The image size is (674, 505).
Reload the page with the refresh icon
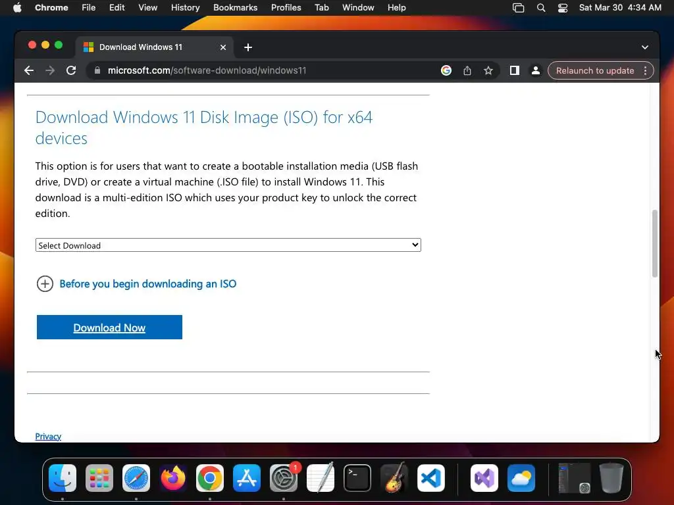click(x=71, y=70)
